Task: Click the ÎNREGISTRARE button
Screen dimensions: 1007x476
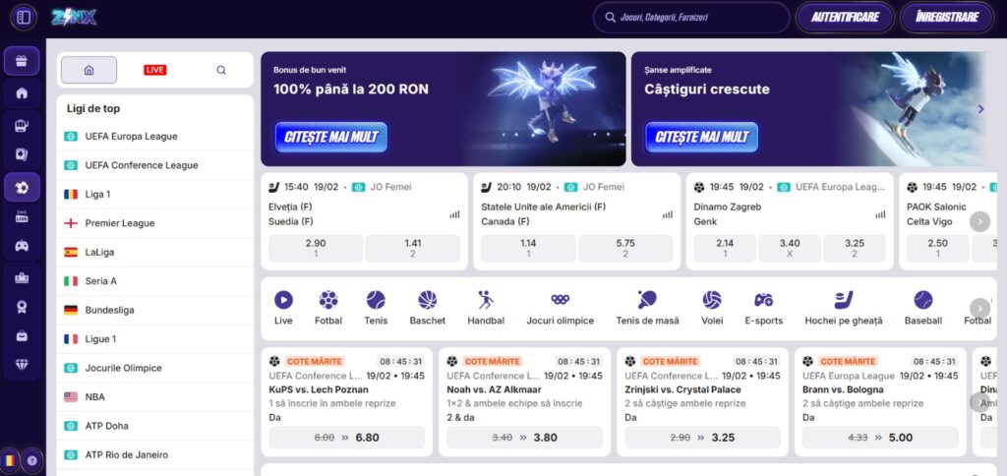Action: tap(946, 17)
